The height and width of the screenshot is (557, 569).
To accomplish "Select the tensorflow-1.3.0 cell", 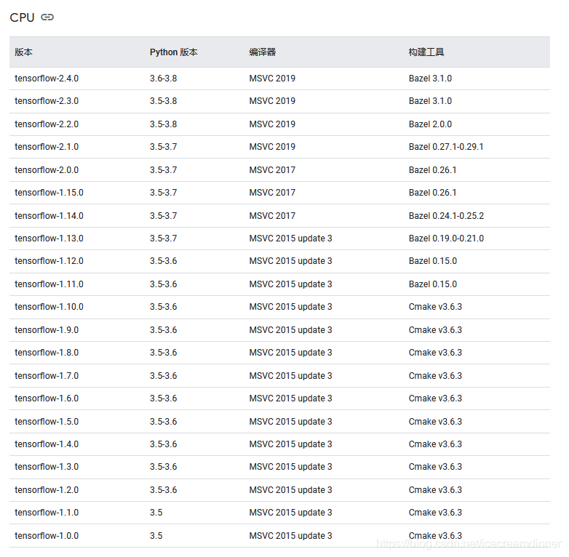I will click(x=47, y=466).
